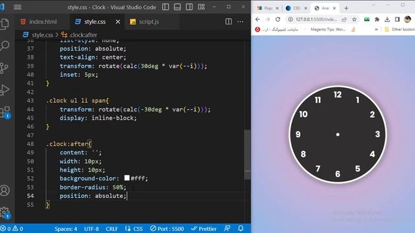Click the clock center dot

click(x=337, y=135)
